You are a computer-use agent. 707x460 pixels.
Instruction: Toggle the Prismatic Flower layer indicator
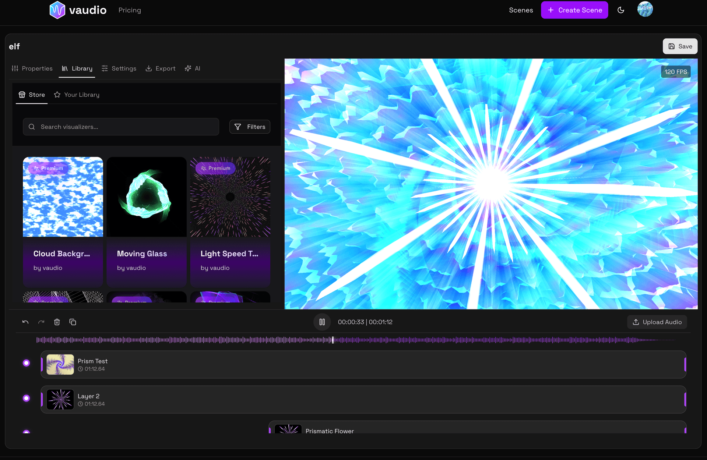point(26,432)
